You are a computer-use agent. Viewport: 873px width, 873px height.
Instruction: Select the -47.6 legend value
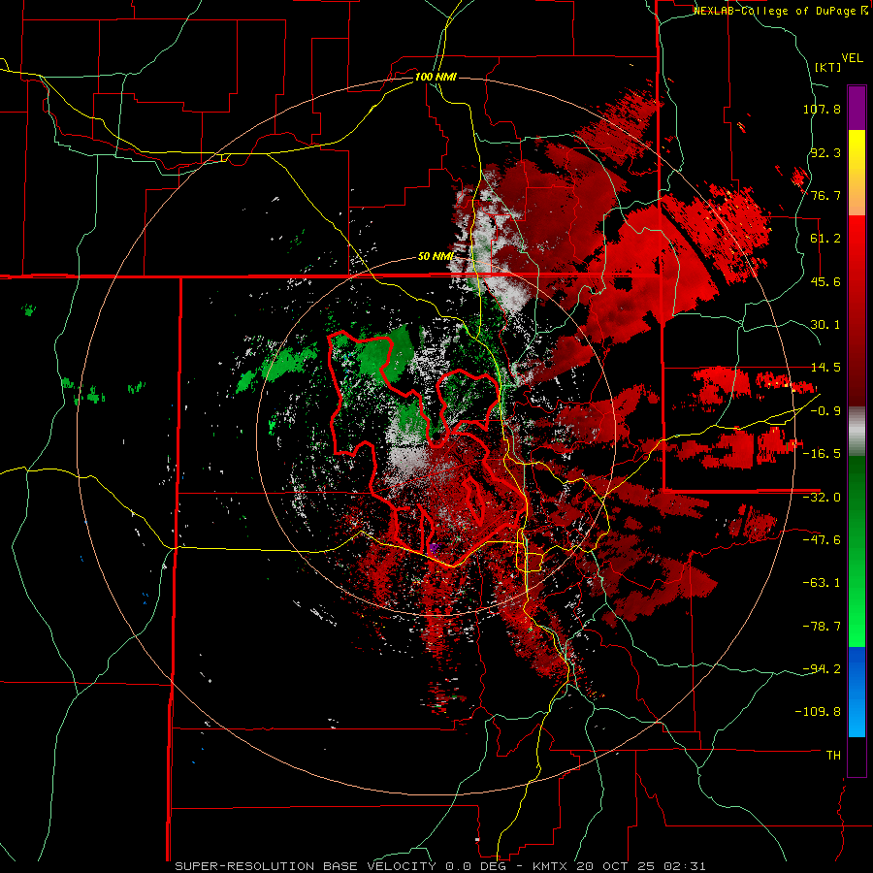pyautogui.click(x=822, y=540)
